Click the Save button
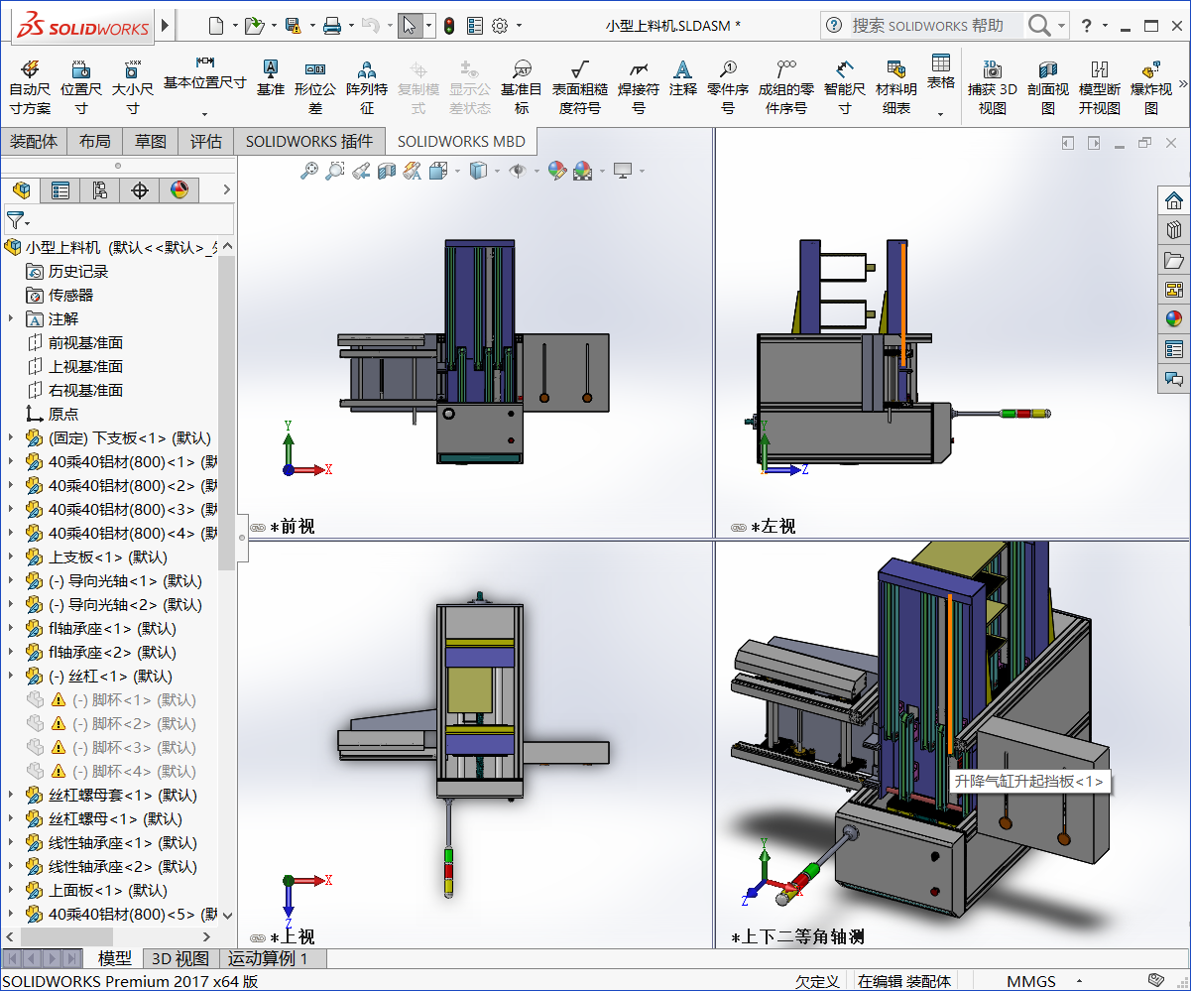The image size is (1191, 991). coord(293,26)
